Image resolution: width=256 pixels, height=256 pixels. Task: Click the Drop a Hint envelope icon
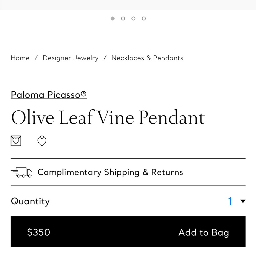coord(16,141)
